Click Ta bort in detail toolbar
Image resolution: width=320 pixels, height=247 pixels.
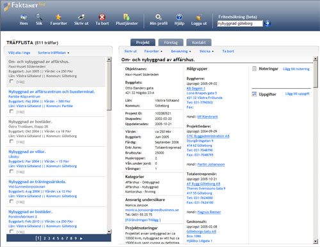228,51
